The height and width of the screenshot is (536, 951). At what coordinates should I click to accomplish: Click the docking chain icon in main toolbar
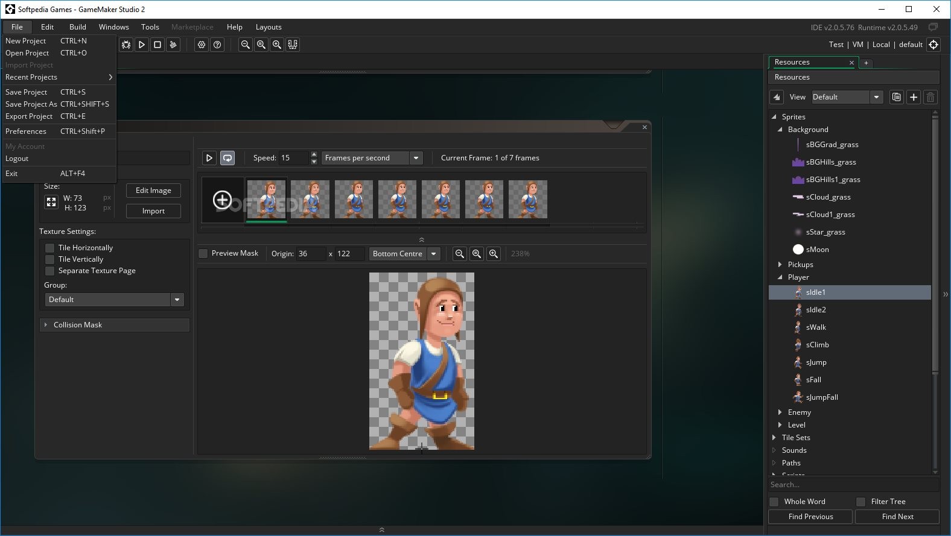(x=293, y=45)
